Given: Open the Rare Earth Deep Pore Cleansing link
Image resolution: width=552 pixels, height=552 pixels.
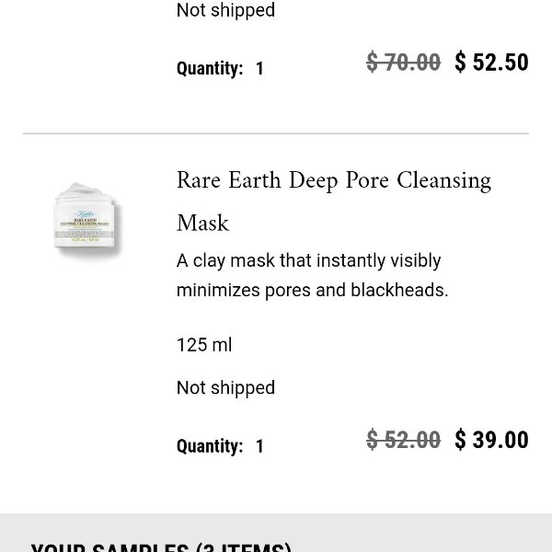Looking at the screenshot, I should (333, 180).
